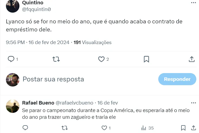Visit @rafaelvcbueno profile link
This screenshot has height=133, width=199.
click(x=74, y=103)
